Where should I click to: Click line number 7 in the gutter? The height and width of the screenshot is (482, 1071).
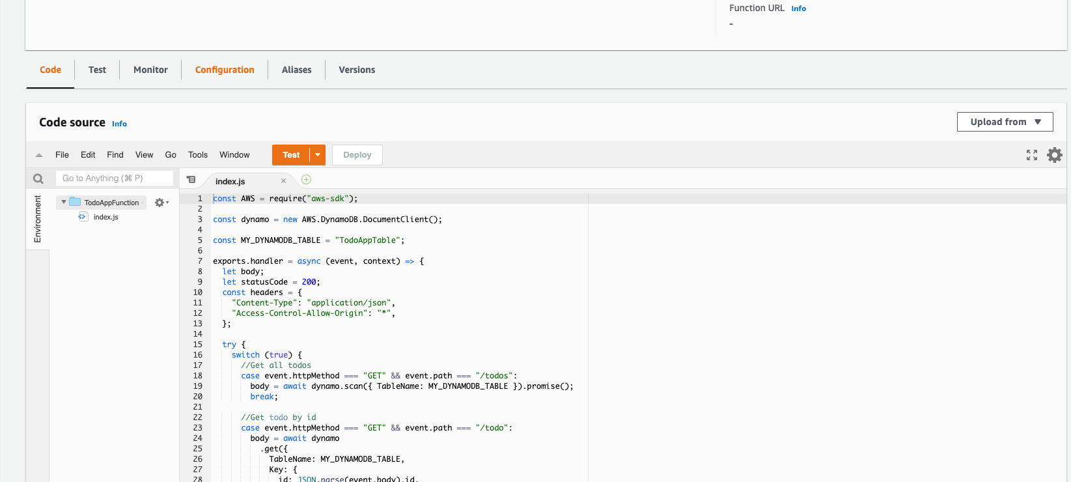point(200,261)
